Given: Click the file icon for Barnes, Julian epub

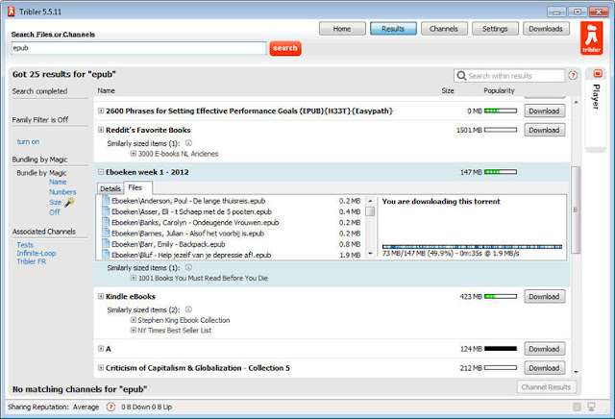Looking at the screenshot, I should (105, 233).
